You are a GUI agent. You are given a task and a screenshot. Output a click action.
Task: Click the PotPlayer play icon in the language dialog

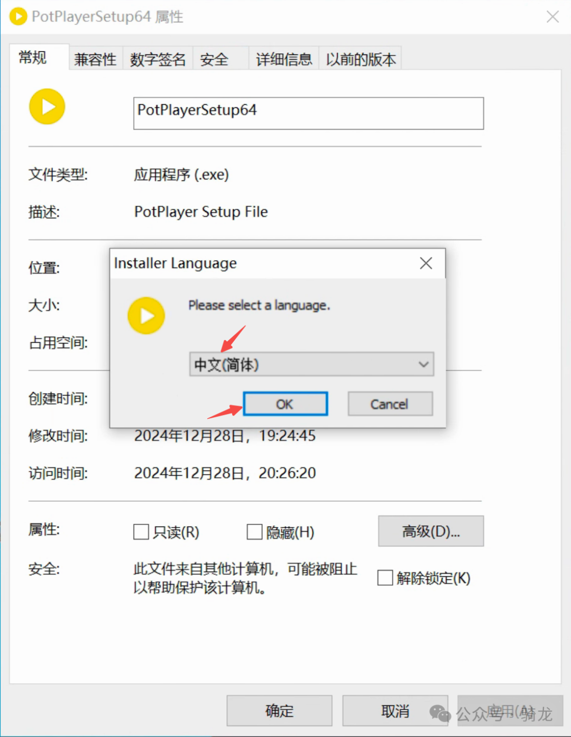click(146, 315)
